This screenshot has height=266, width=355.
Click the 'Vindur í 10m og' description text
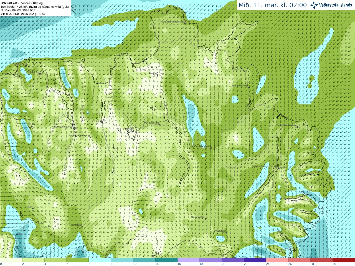tap(32, 3)
